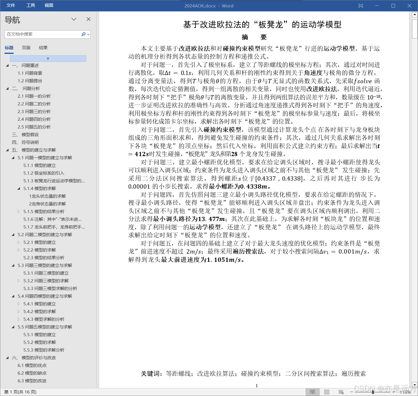Collapse the 二、问题分析 heading
418x396 pixels.
7,89
